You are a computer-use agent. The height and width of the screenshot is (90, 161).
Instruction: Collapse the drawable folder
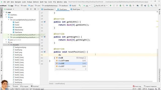coord(9,45)
